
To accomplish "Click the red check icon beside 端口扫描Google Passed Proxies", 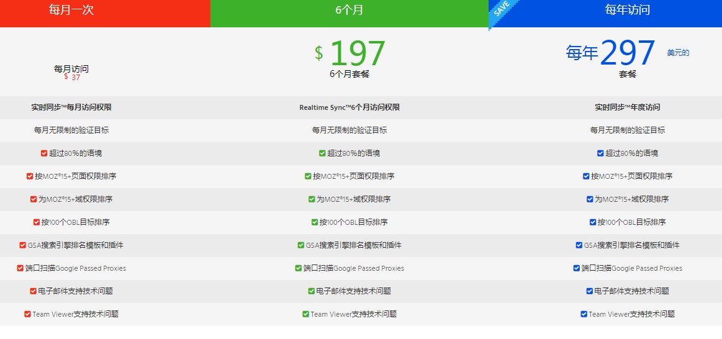I will point(20,268).
